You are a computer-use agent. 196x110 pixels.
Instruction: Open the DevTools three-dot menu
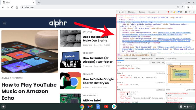(x=190, y=12)
